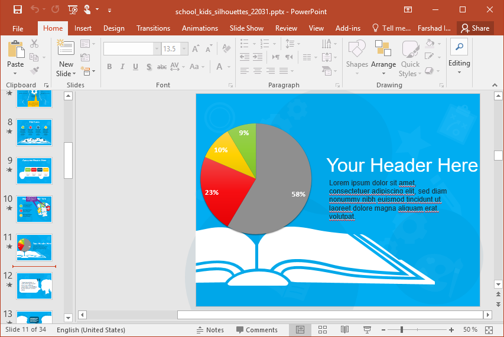Click the Save icon in the title bar
The height and width of the screenshot is (337, 504).
coord(17,9)
